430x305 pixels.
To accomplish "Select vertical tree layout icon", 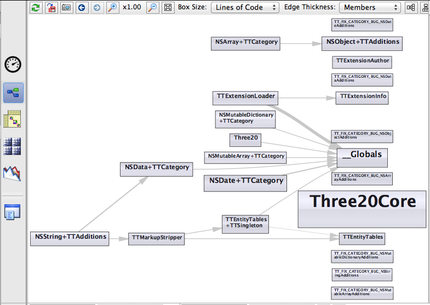I will tap(425, 8).
